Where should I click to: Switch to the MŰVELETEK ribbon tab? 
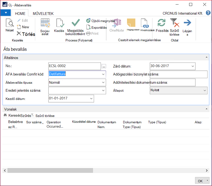click(x=43, y=14)
